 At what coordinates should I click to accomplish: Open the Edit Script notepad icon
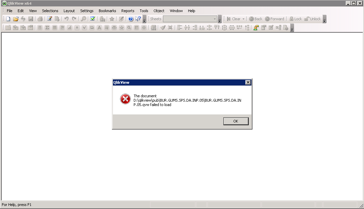(49, 19)
